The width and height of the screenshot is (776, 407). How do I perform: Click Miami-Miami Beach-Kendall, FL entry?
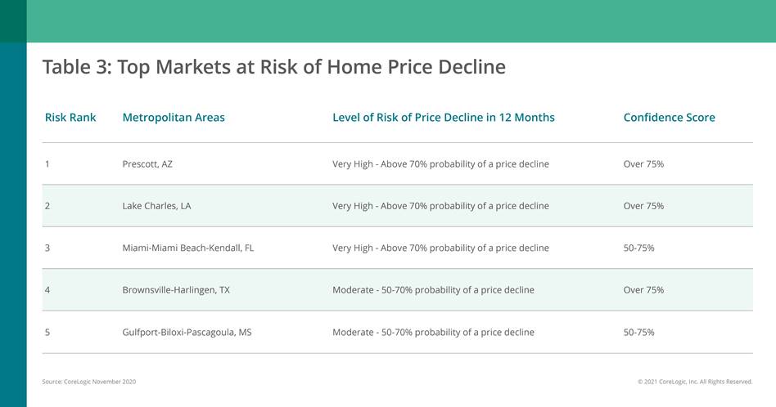187,248
